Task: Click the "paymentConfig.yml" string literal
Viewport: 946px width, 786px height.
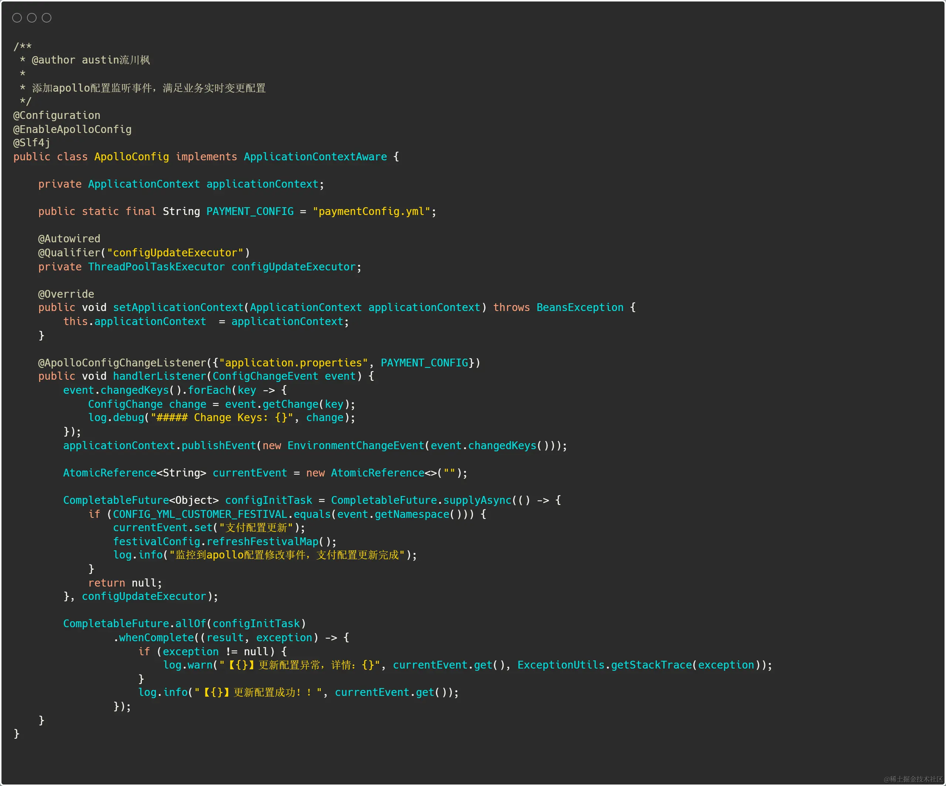Action: click(x=371, y=211)
